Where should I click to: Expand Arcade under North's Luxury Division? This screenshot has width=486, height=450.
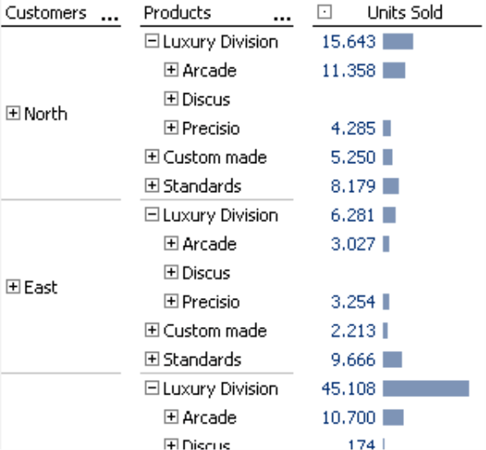171,70
